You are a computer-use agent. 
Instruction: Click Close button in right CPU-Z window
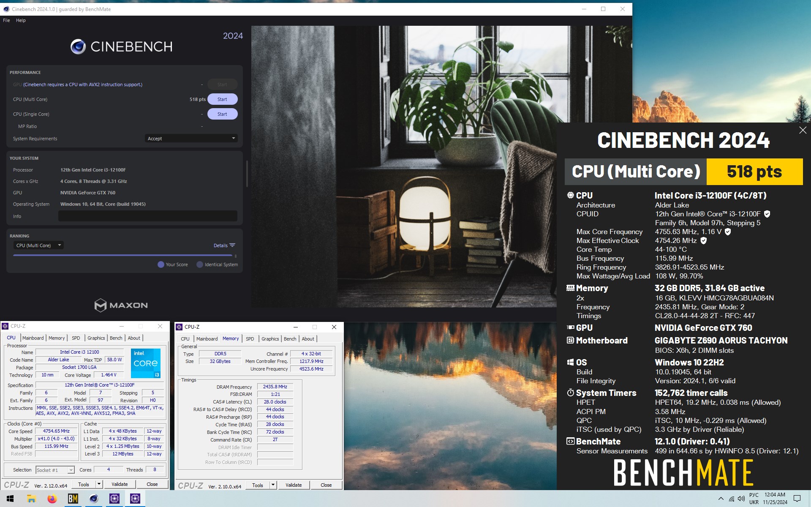[326, 485]
